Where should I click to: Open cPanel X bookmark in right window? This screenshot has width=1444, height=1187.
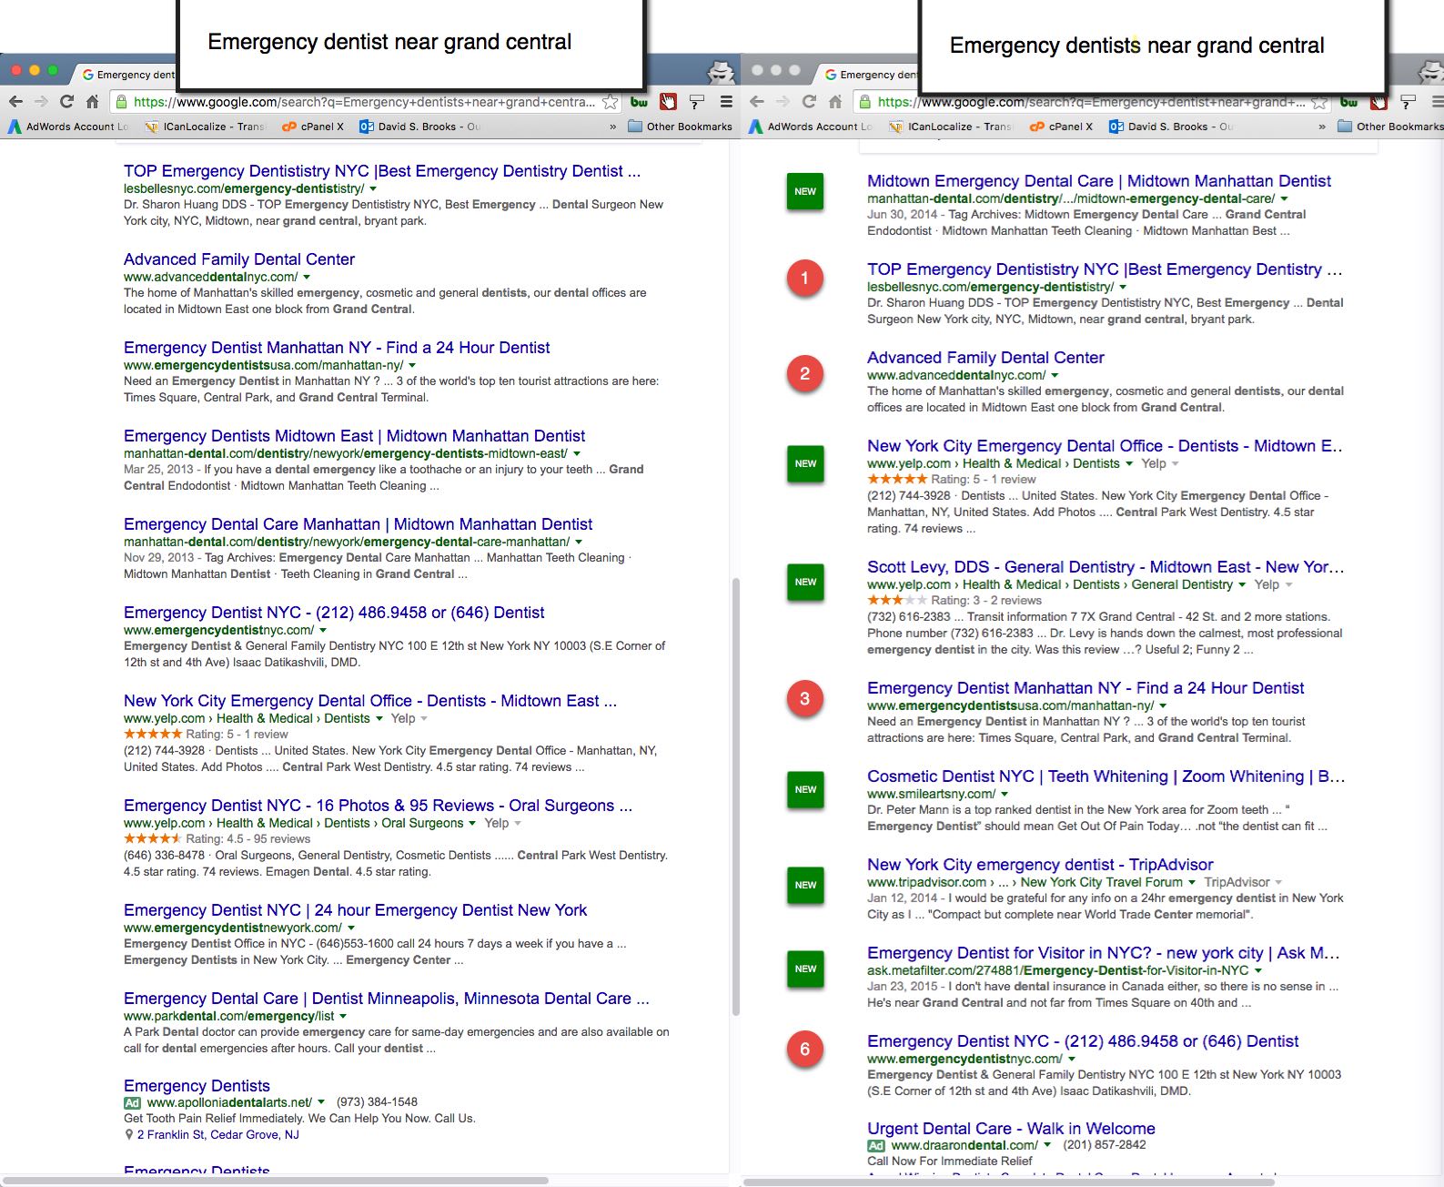click(x=1061, y=127)
